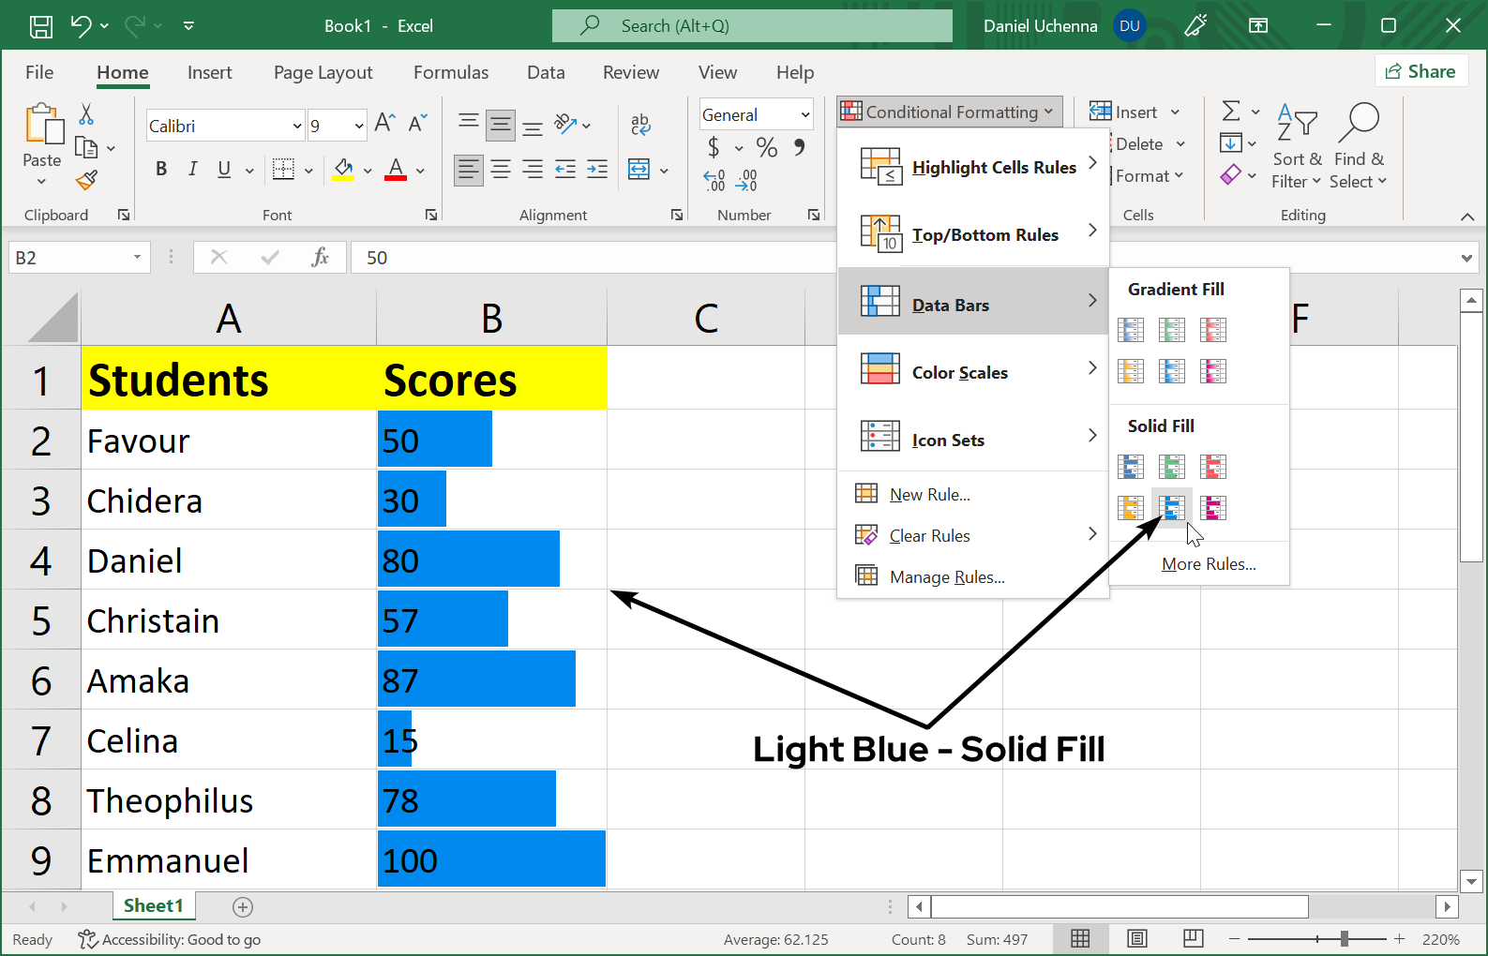Click the Cut scissors icon
Viewport: 1488px width, 956px height.
(x=86, y=114)
